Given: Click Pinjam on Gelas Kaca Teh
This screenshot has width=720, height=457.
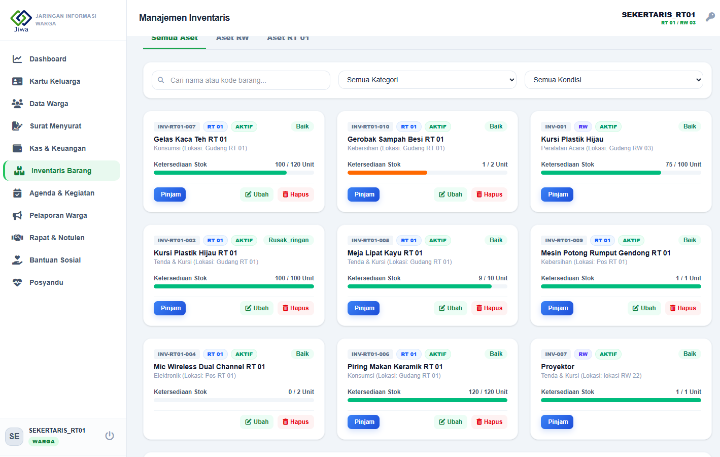Looking at the screenshot, I should pyautogui.click(x=170, y=194).
